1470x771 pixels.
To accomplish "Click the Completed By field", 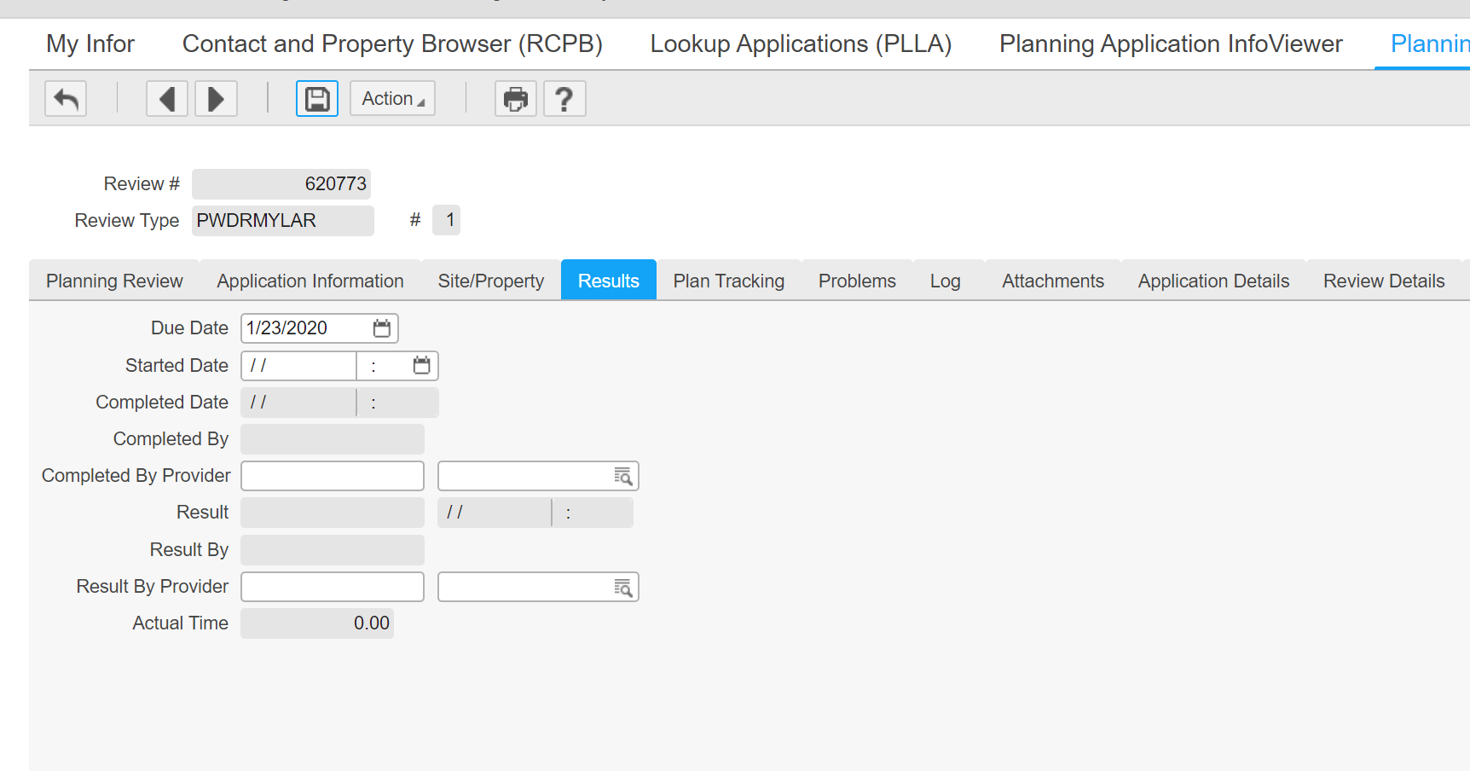I will click(333, 439).
